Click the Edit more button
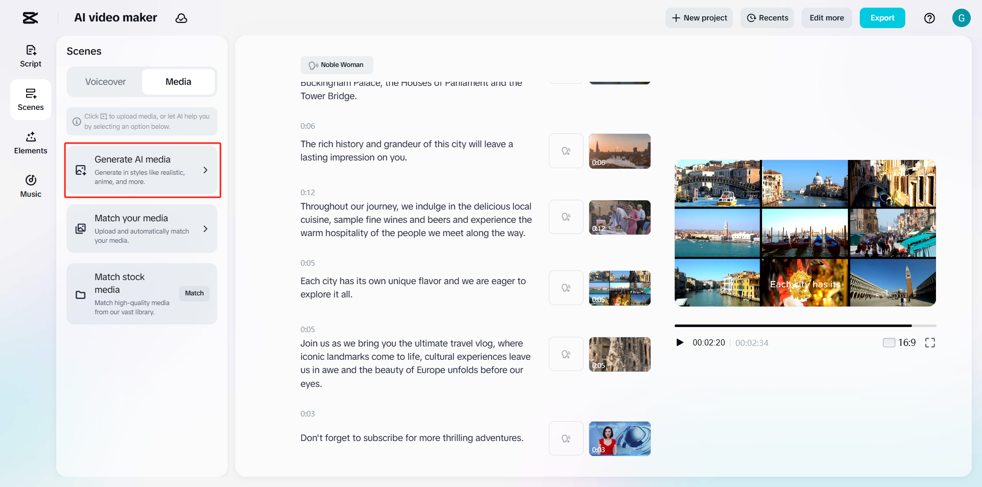982x487 pixels. click(x=827, y=18)
